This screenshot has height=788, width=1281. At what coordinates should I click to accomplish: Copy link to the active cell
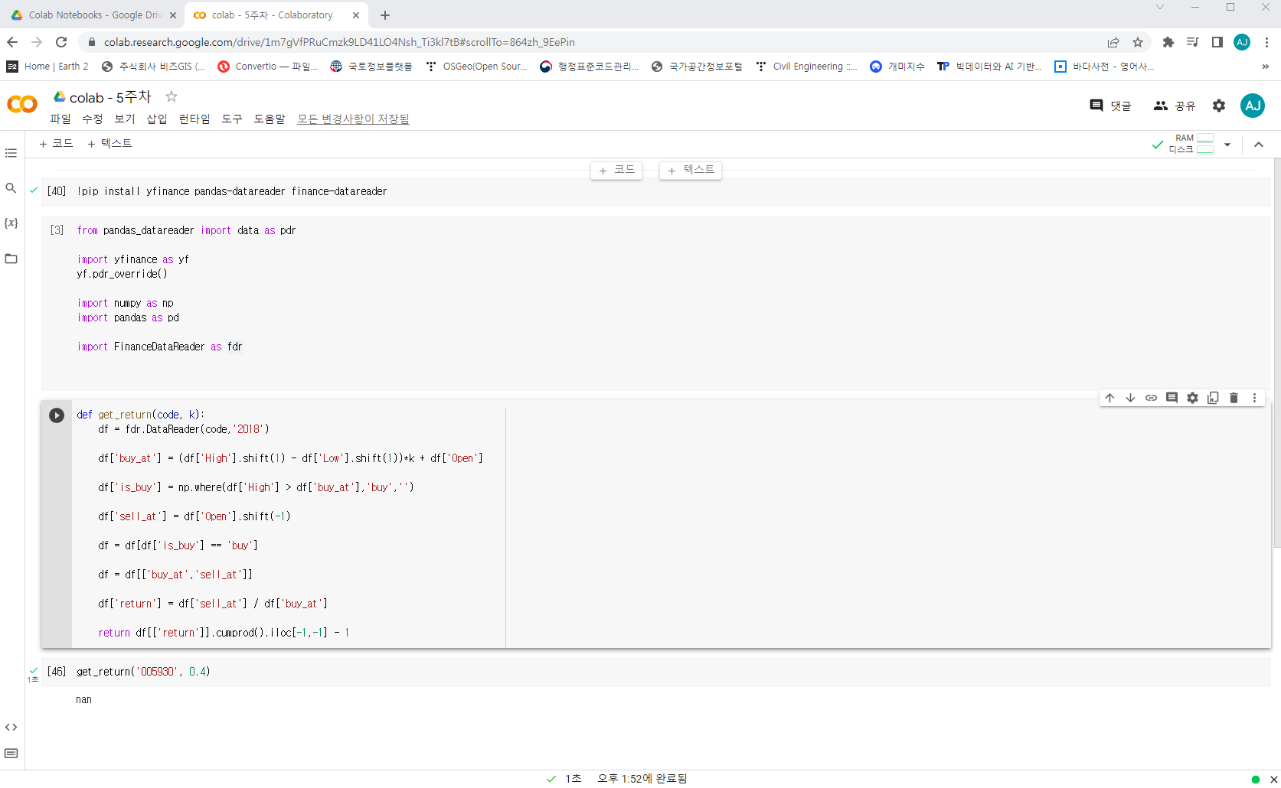[1151, 398]
